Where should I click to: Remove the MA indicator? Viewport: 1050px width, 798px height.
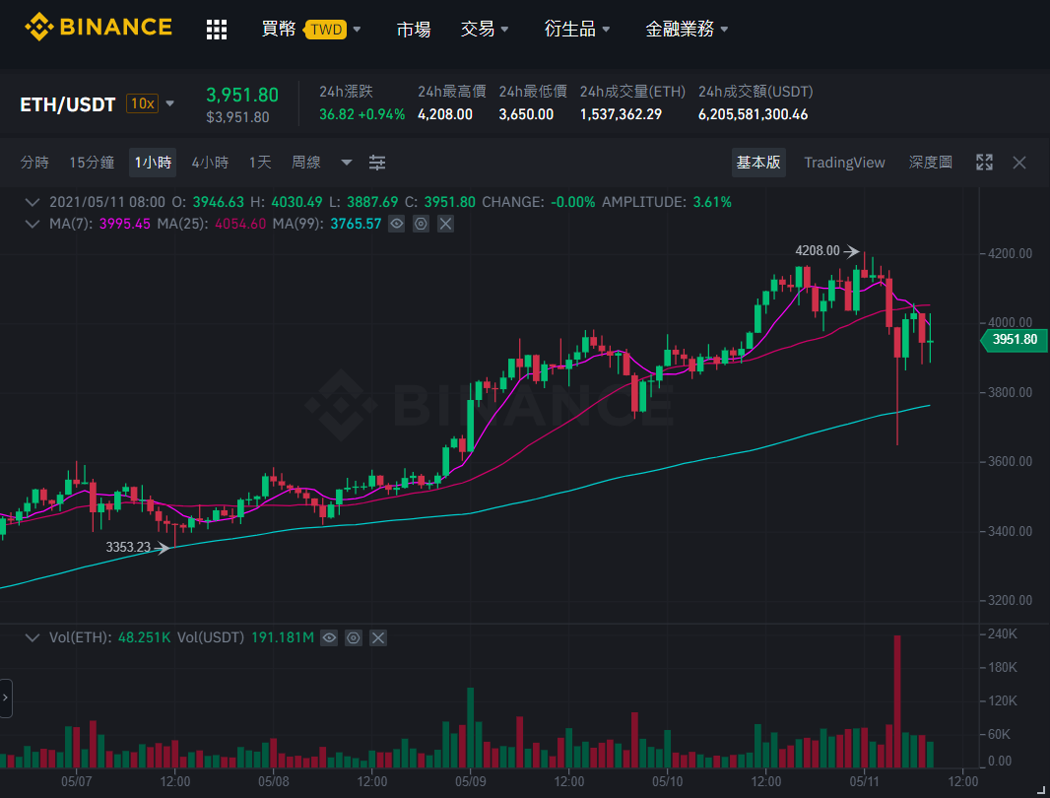click(445, 224)
